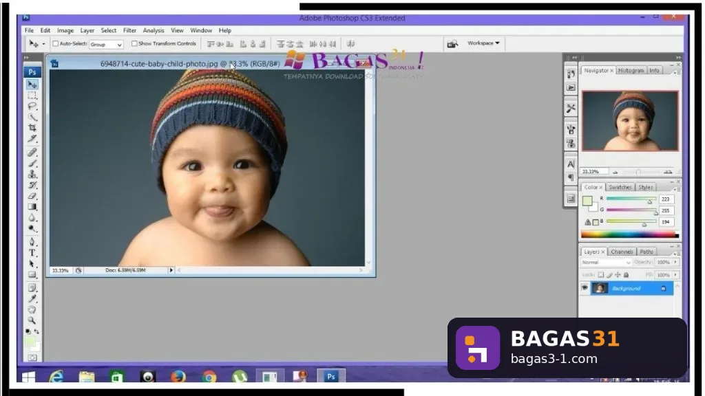Switch to the Histogram tab
Screen dimensions: 705x396
tap(631, 71)
